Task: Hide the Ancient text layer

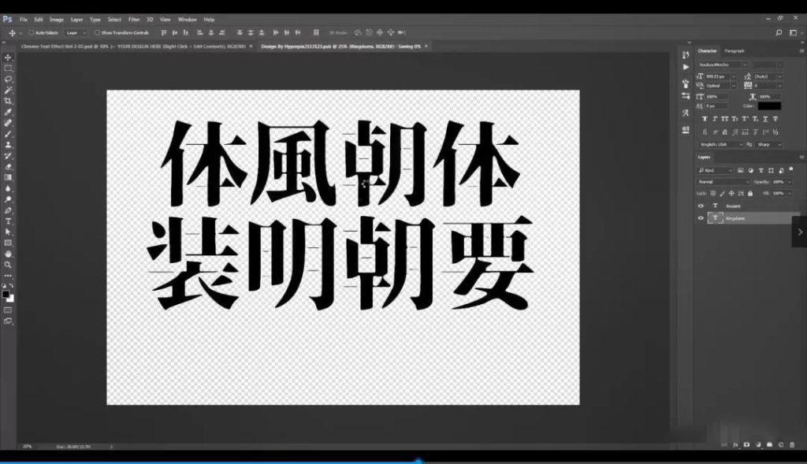Action: (701, 206)
